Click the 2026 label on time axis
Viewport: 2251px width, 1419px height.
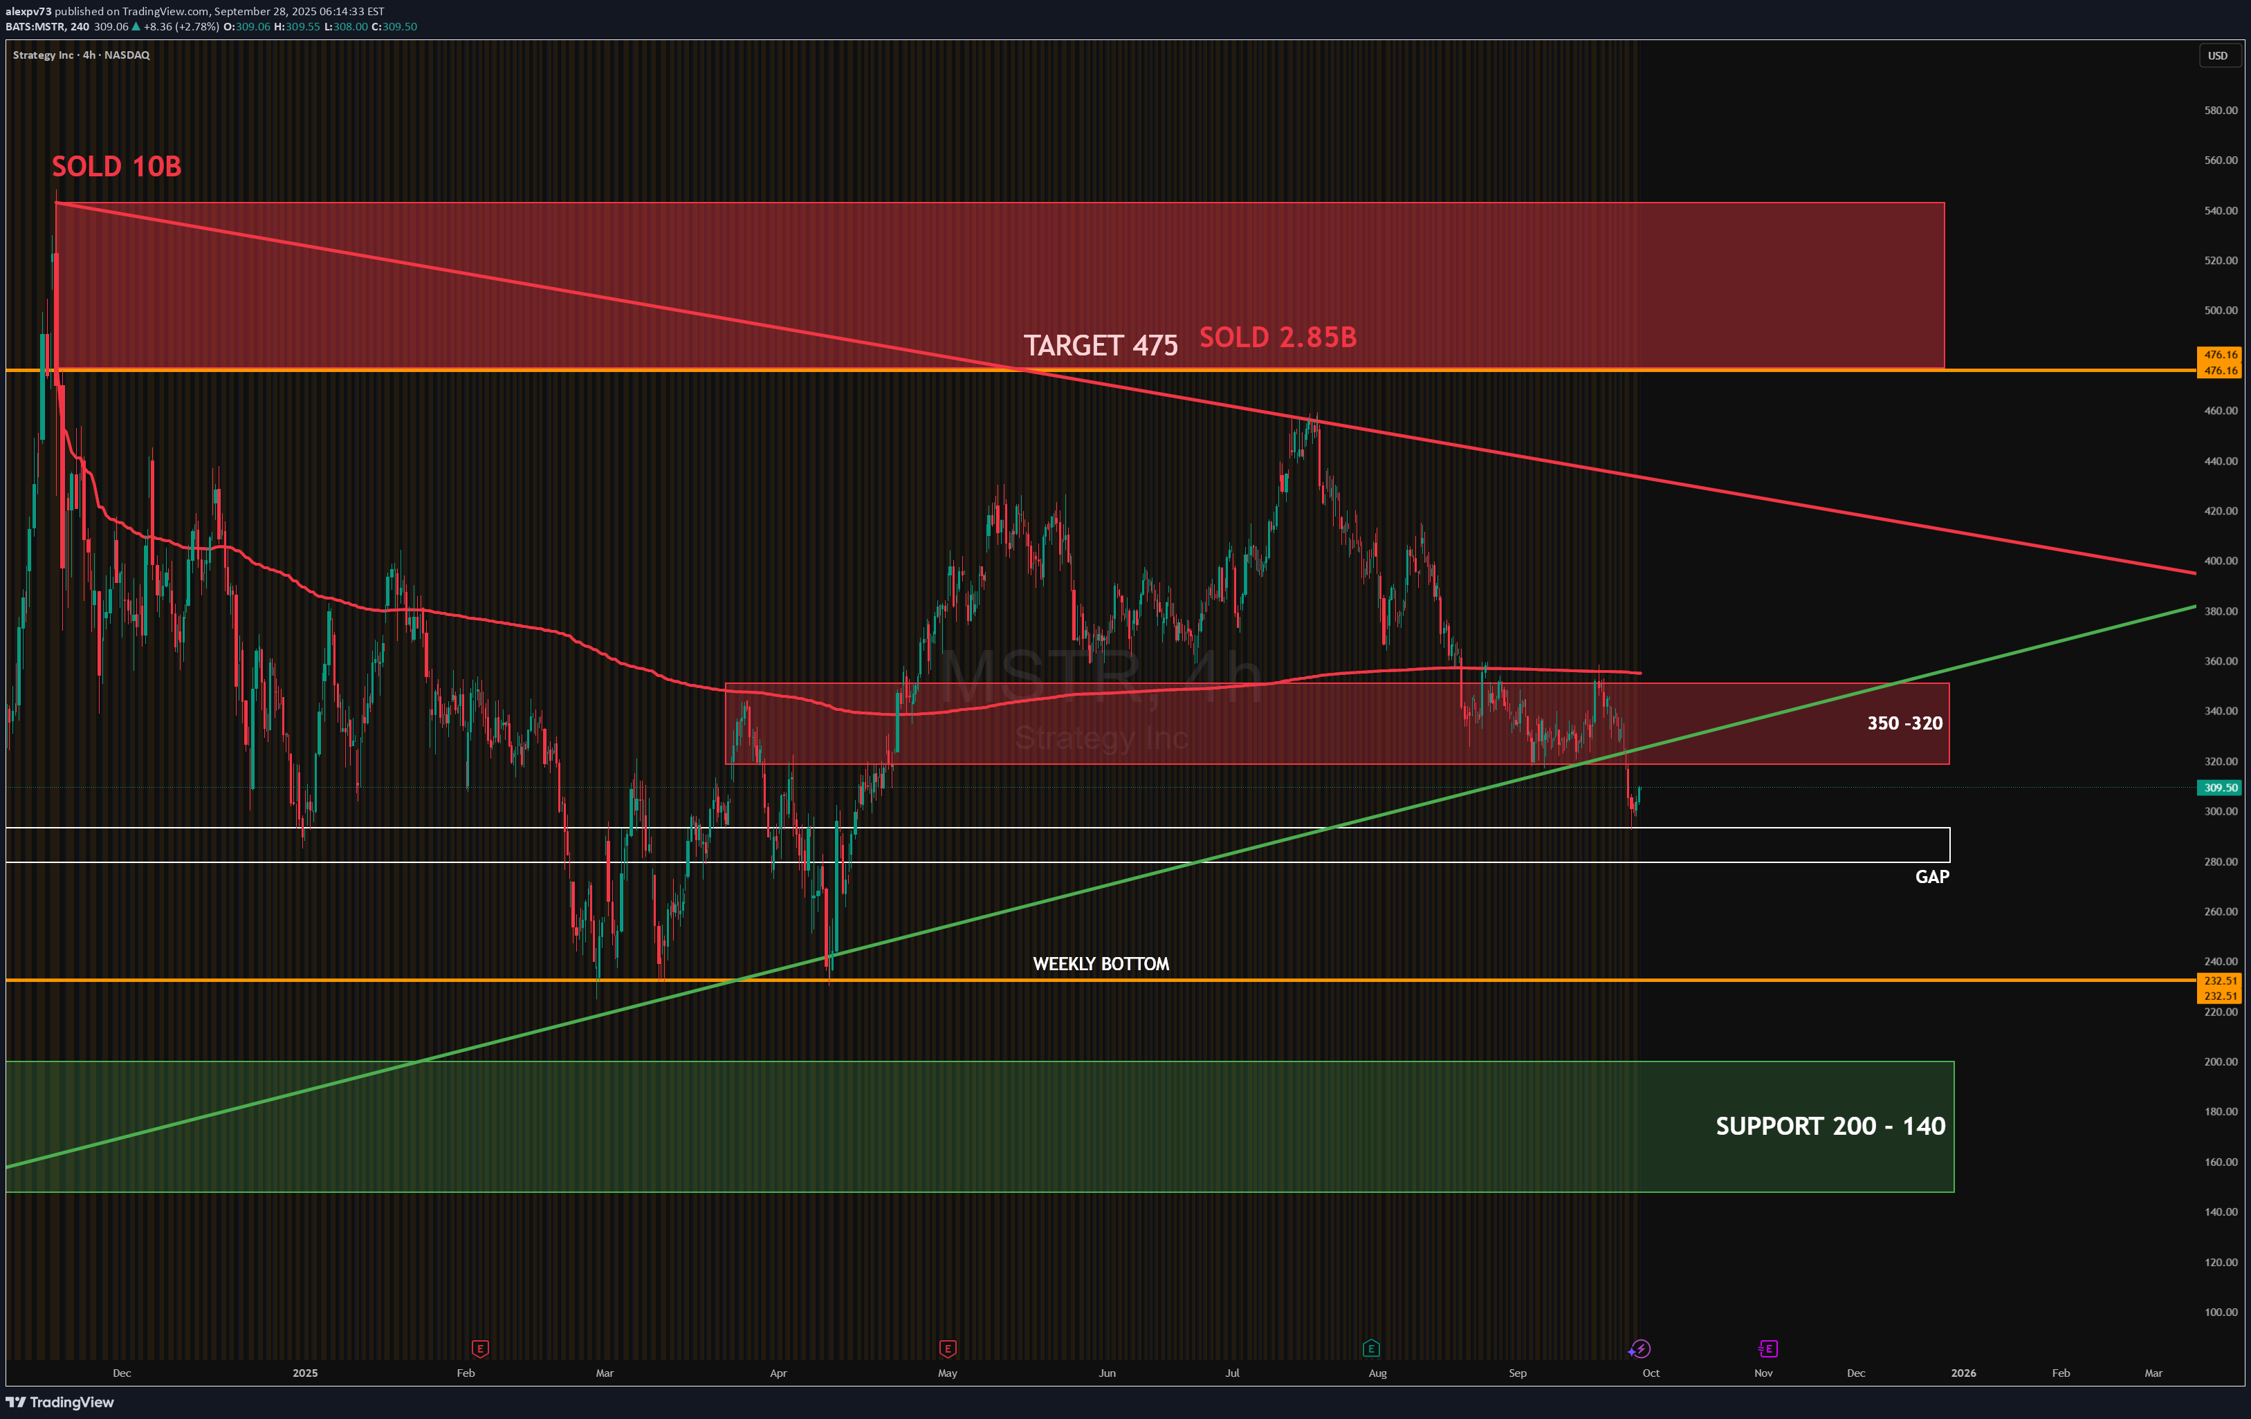click(x=1963, y=1373)
